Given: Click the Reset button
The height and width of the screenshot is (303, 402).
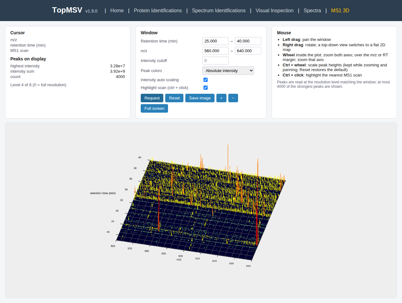Looking at the screenshot, I should (174, 98).
